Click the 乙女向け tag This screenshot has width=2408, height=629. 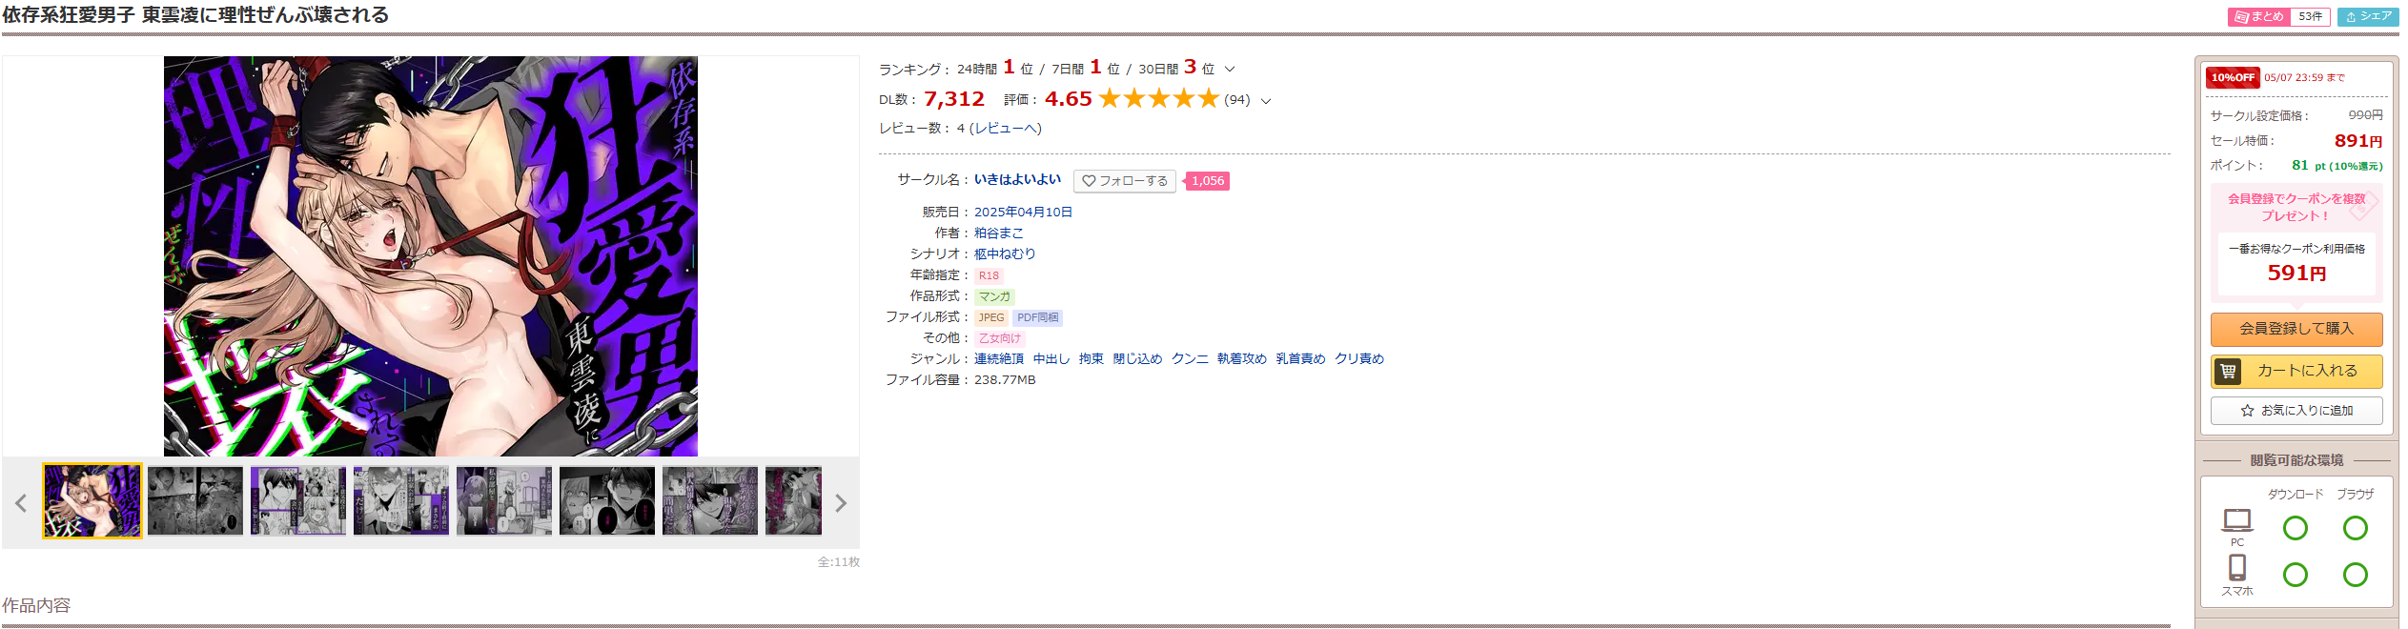(999, 338)
